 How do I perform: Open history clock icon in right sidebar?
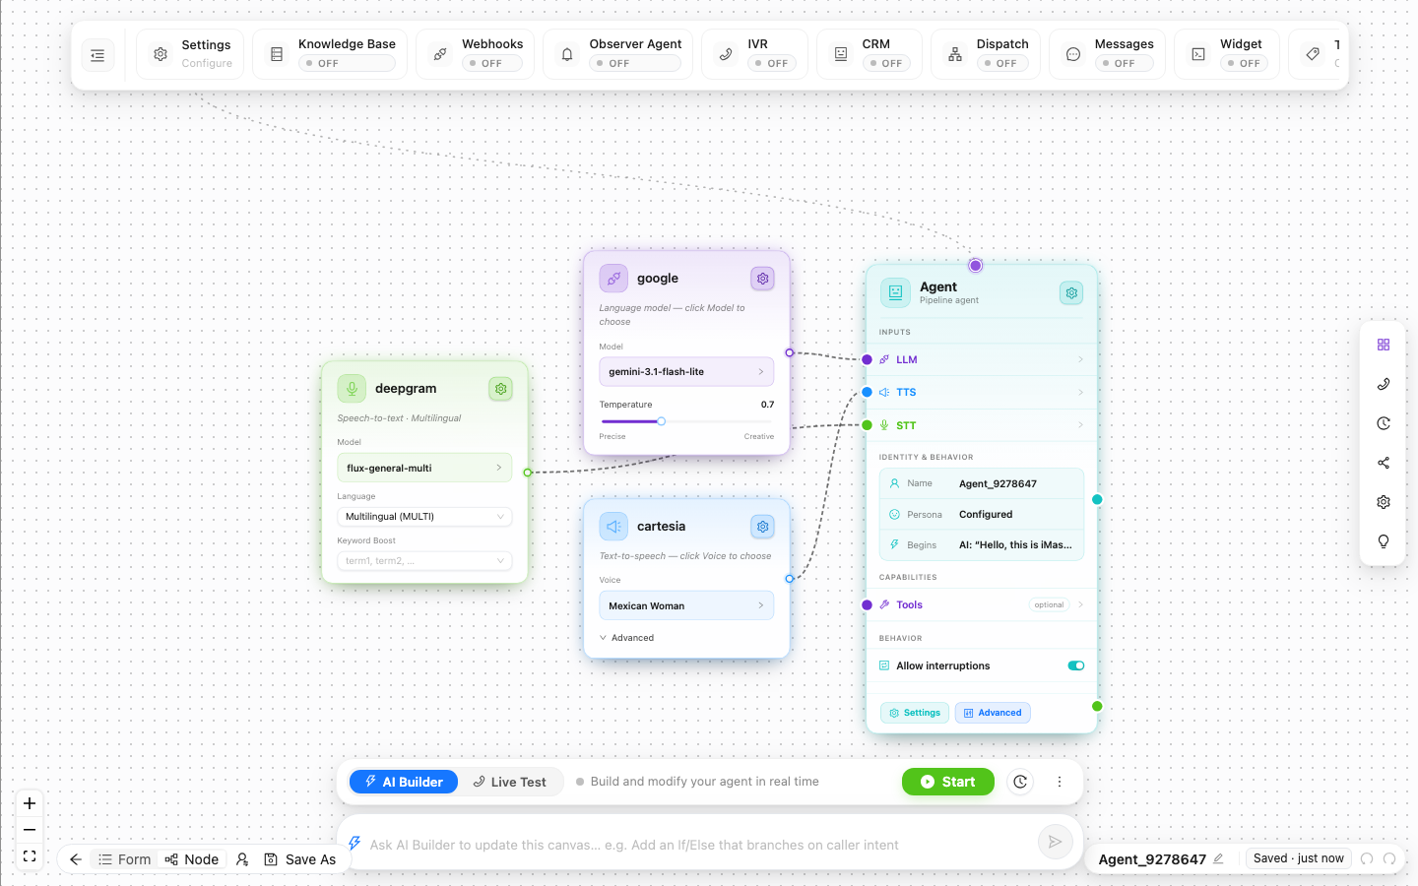pyautogui.click(x=1384, y=423)
